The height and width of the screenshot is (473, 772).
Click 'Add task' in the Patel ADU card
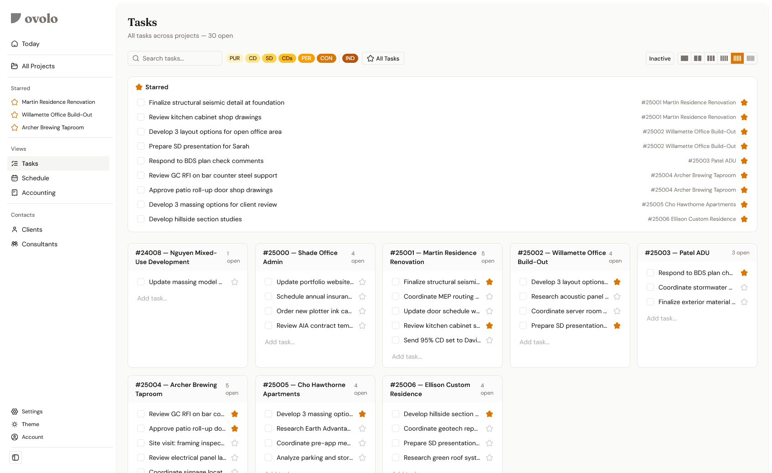click(662, 318)
